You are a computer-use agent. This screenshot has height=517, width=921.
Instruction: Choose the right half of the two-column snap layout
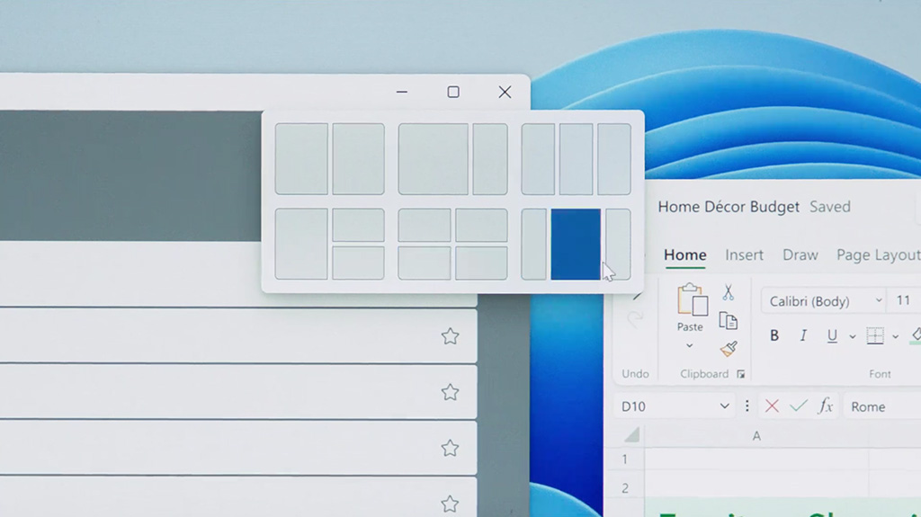click(x=358, y=158)
